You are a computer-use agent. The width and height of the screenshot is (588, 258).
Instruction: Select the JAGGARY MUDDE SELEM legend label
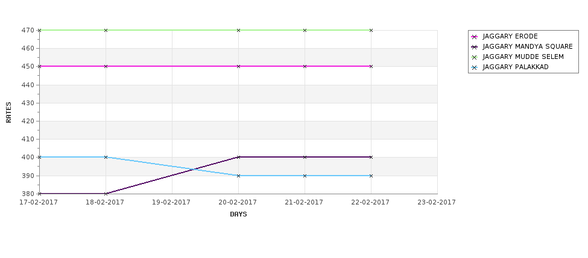[523, 57]
